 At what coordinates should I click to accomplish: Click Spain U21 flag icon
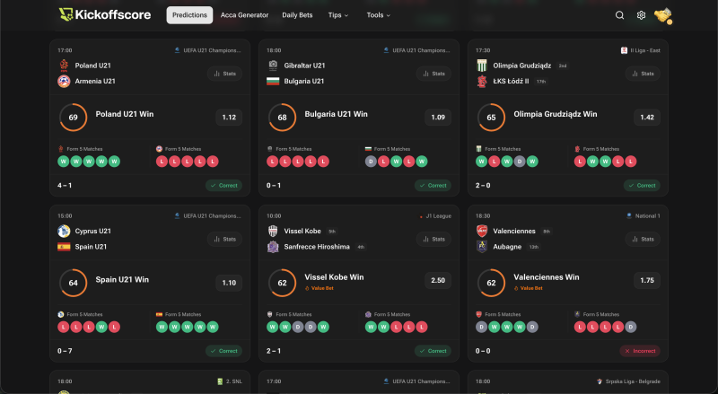(64, 247)
